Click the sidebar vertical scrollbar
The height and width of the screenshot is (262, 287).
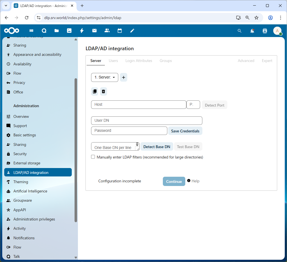click(x=76, y=150)
